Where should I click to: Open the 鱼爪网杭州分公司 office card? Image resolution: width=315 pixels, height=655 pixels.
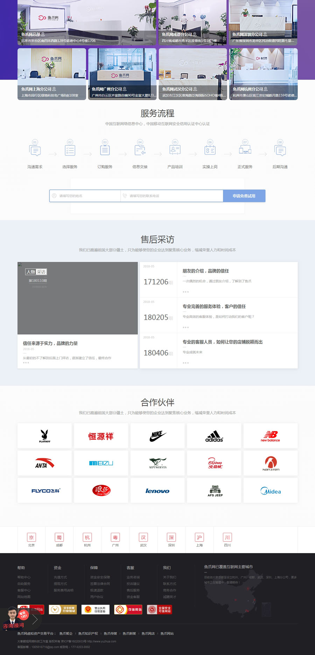point(264,74)
